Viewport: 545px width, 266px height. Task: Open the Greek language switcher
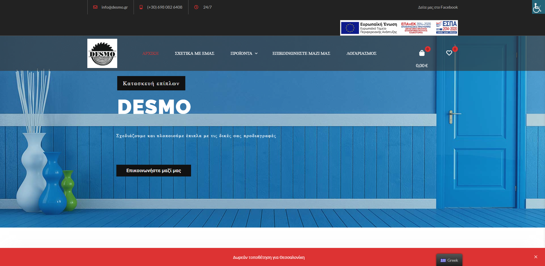(449, 260)
